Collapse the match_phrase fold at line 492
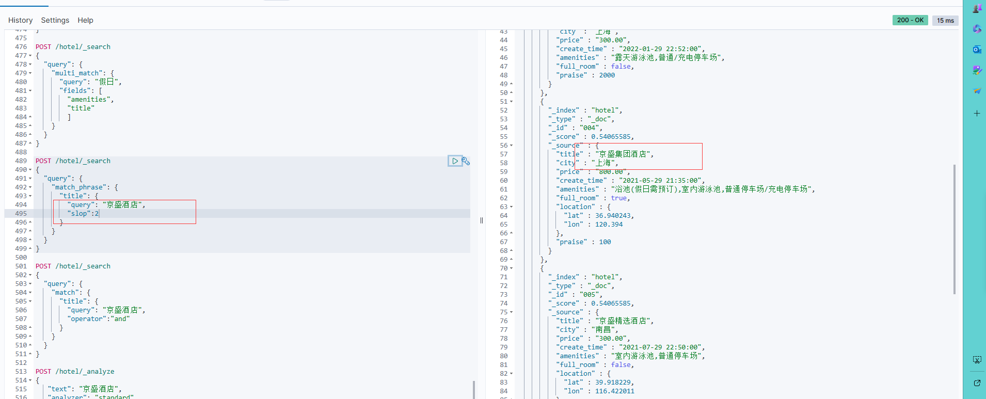The height and width of the screenshot is (399, 986). click(30, 187)
